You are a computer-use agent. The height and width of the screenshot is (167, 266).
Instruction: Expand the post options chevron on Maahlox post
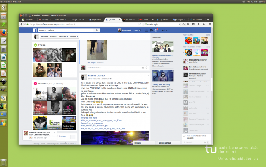[x=147, y=76]
